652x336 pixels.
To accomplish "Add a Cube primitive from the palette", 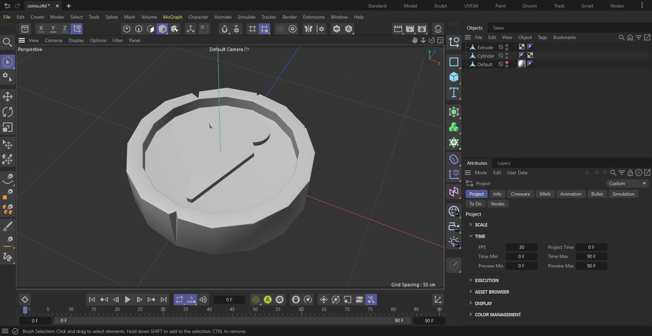I will click(454, 77).
